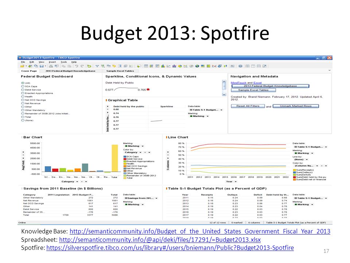350x263 pixels.
Task: Open the Category axis selector below bar chart
Action: click(x=70, y=182)
